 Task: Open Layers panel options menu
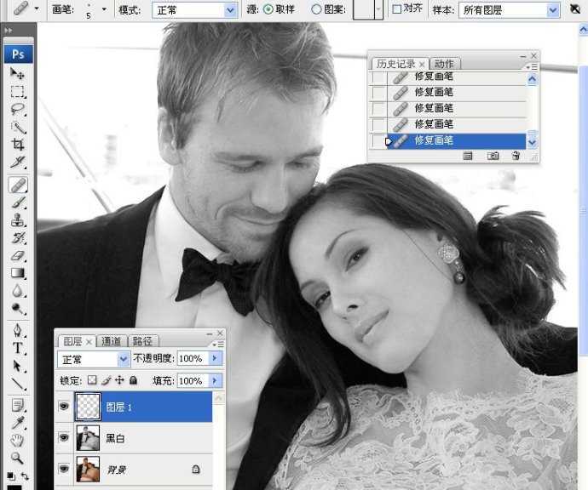pyautogui.click(x=218, y=344)
